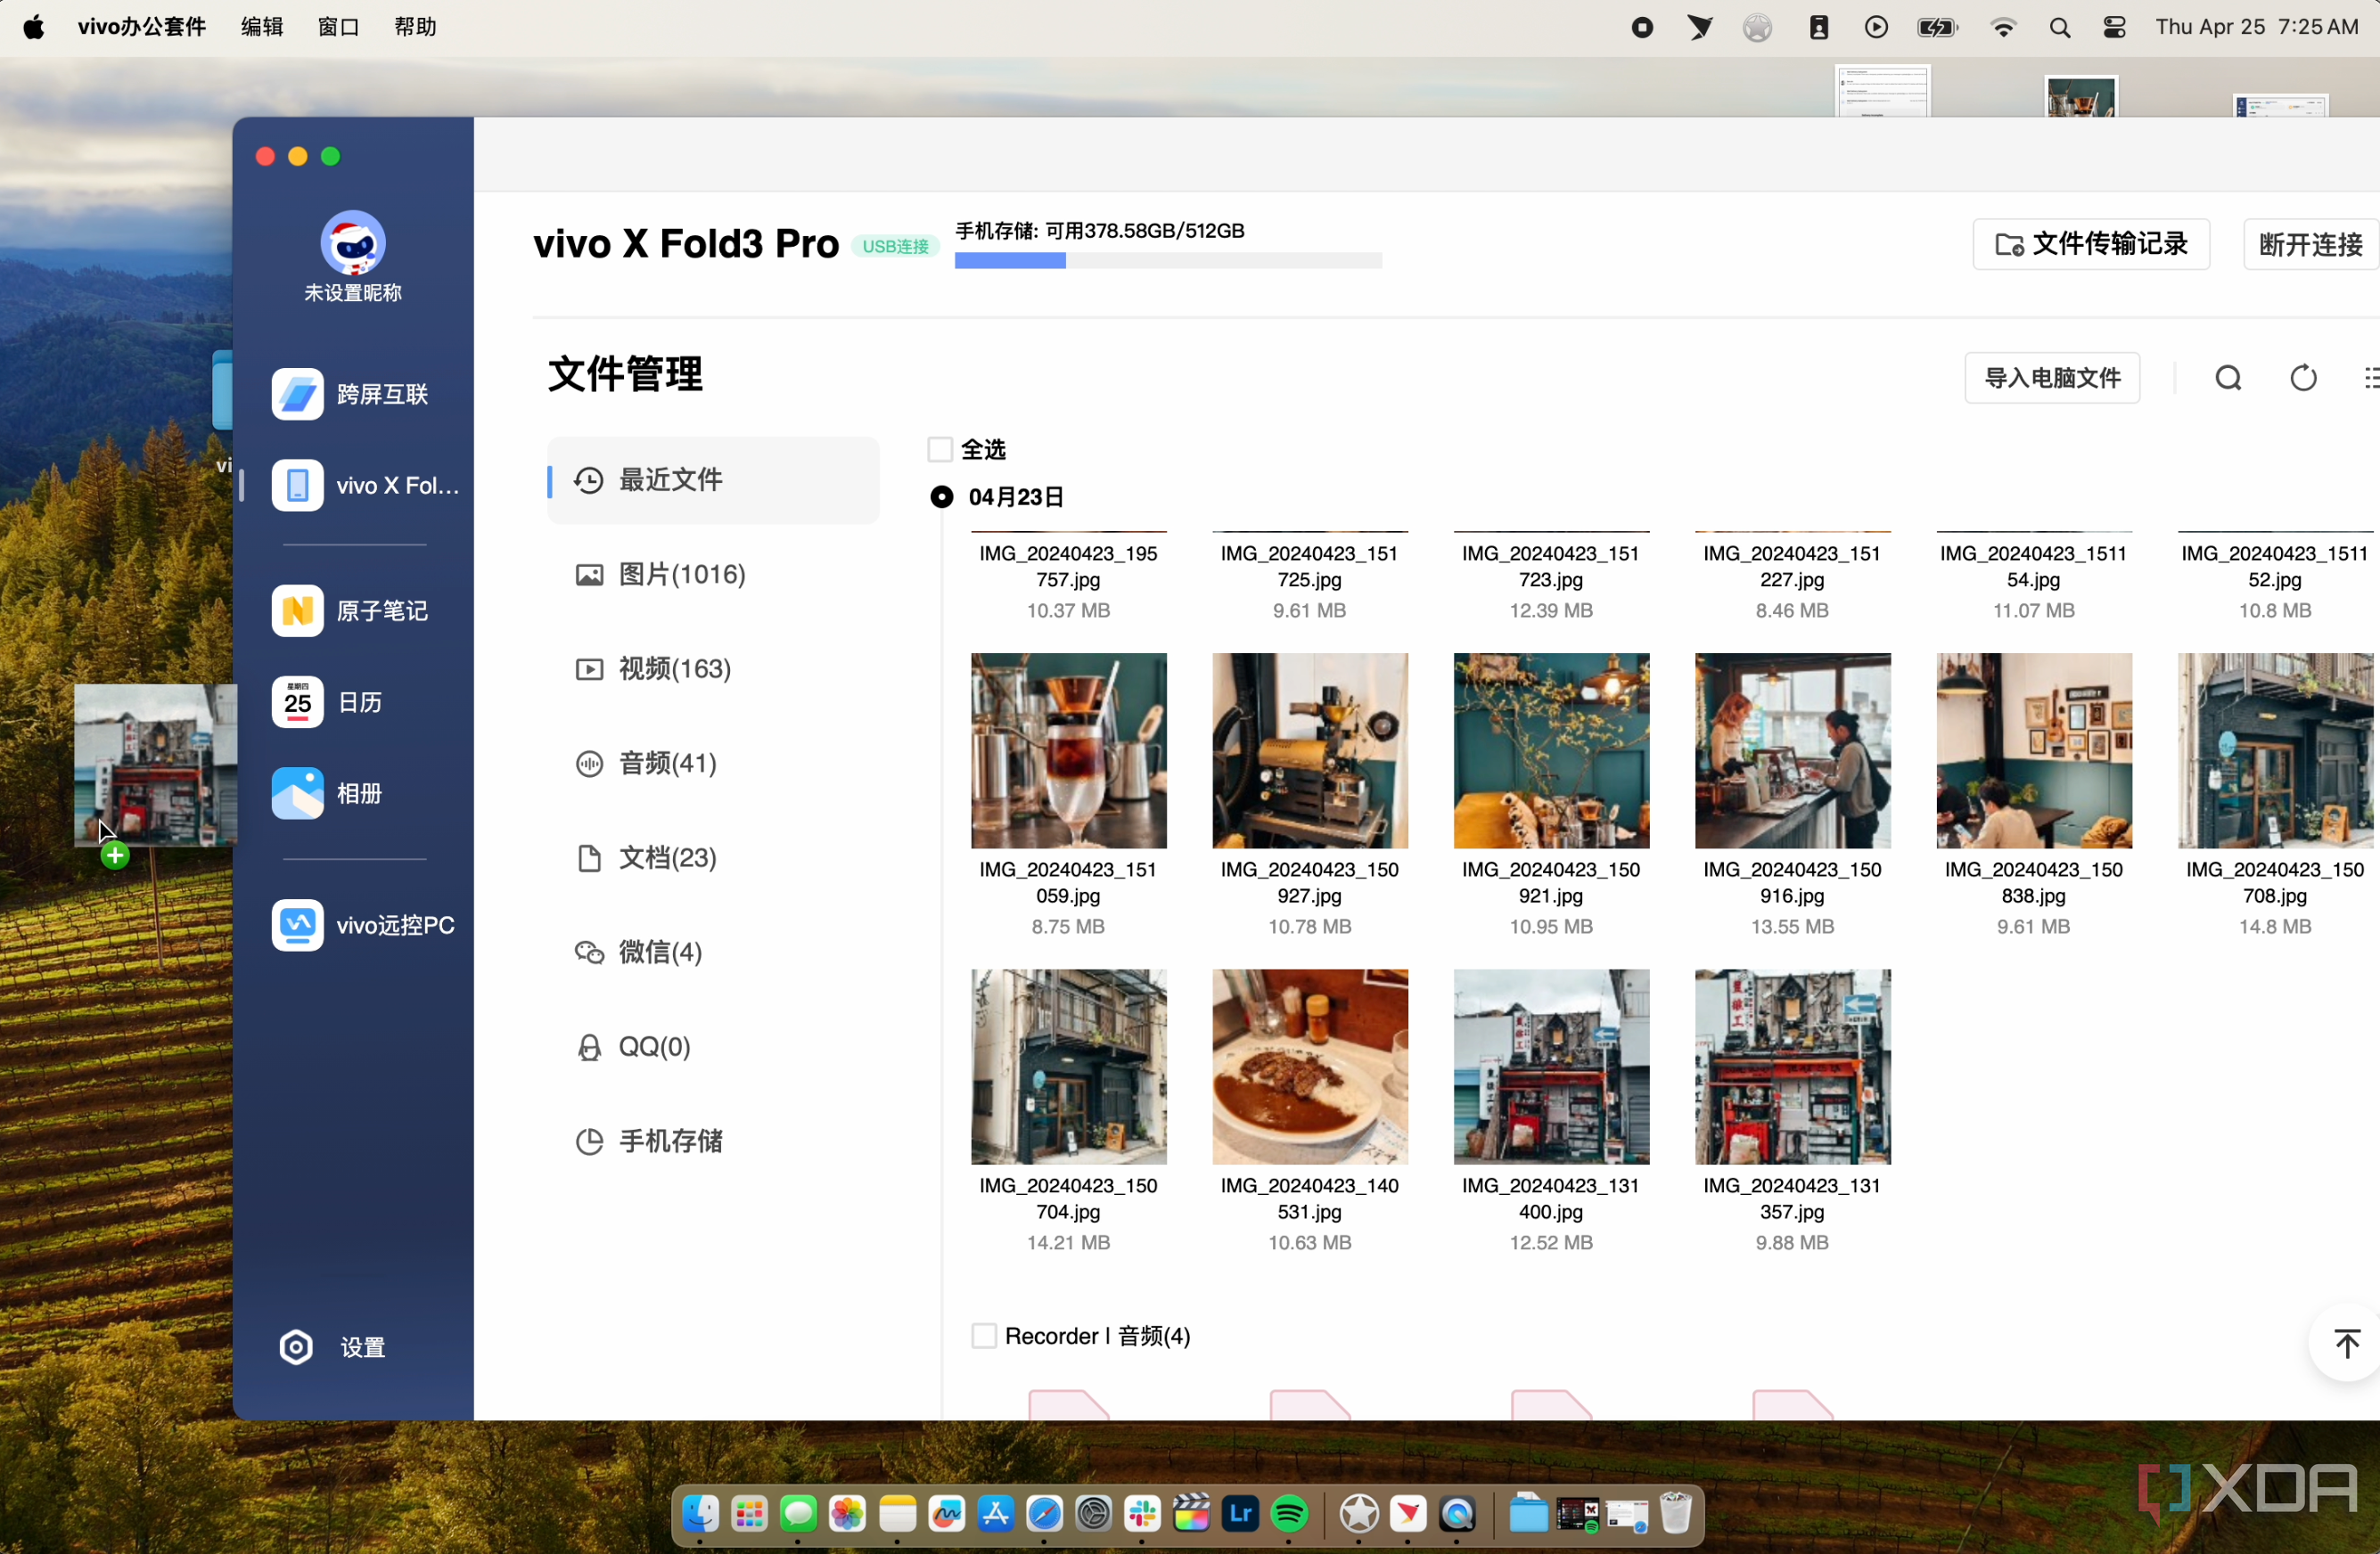Launch Lightroom from the Dock

point(1241,1514)
